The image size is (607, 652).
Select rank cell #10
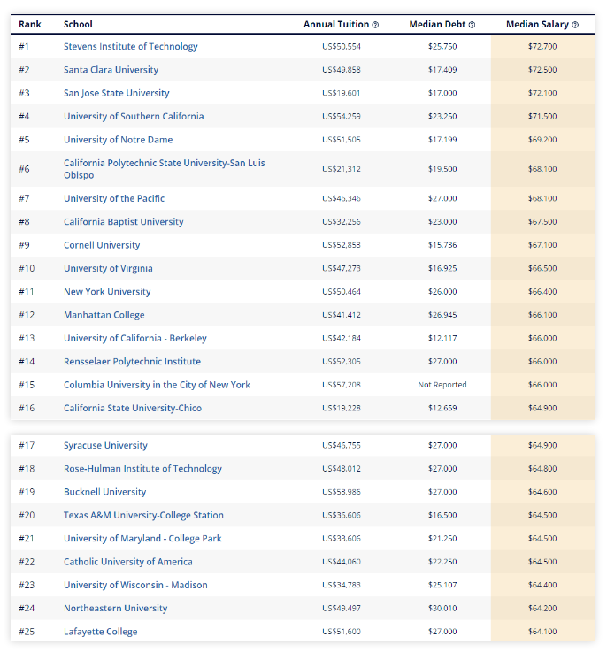pos(27,269)
